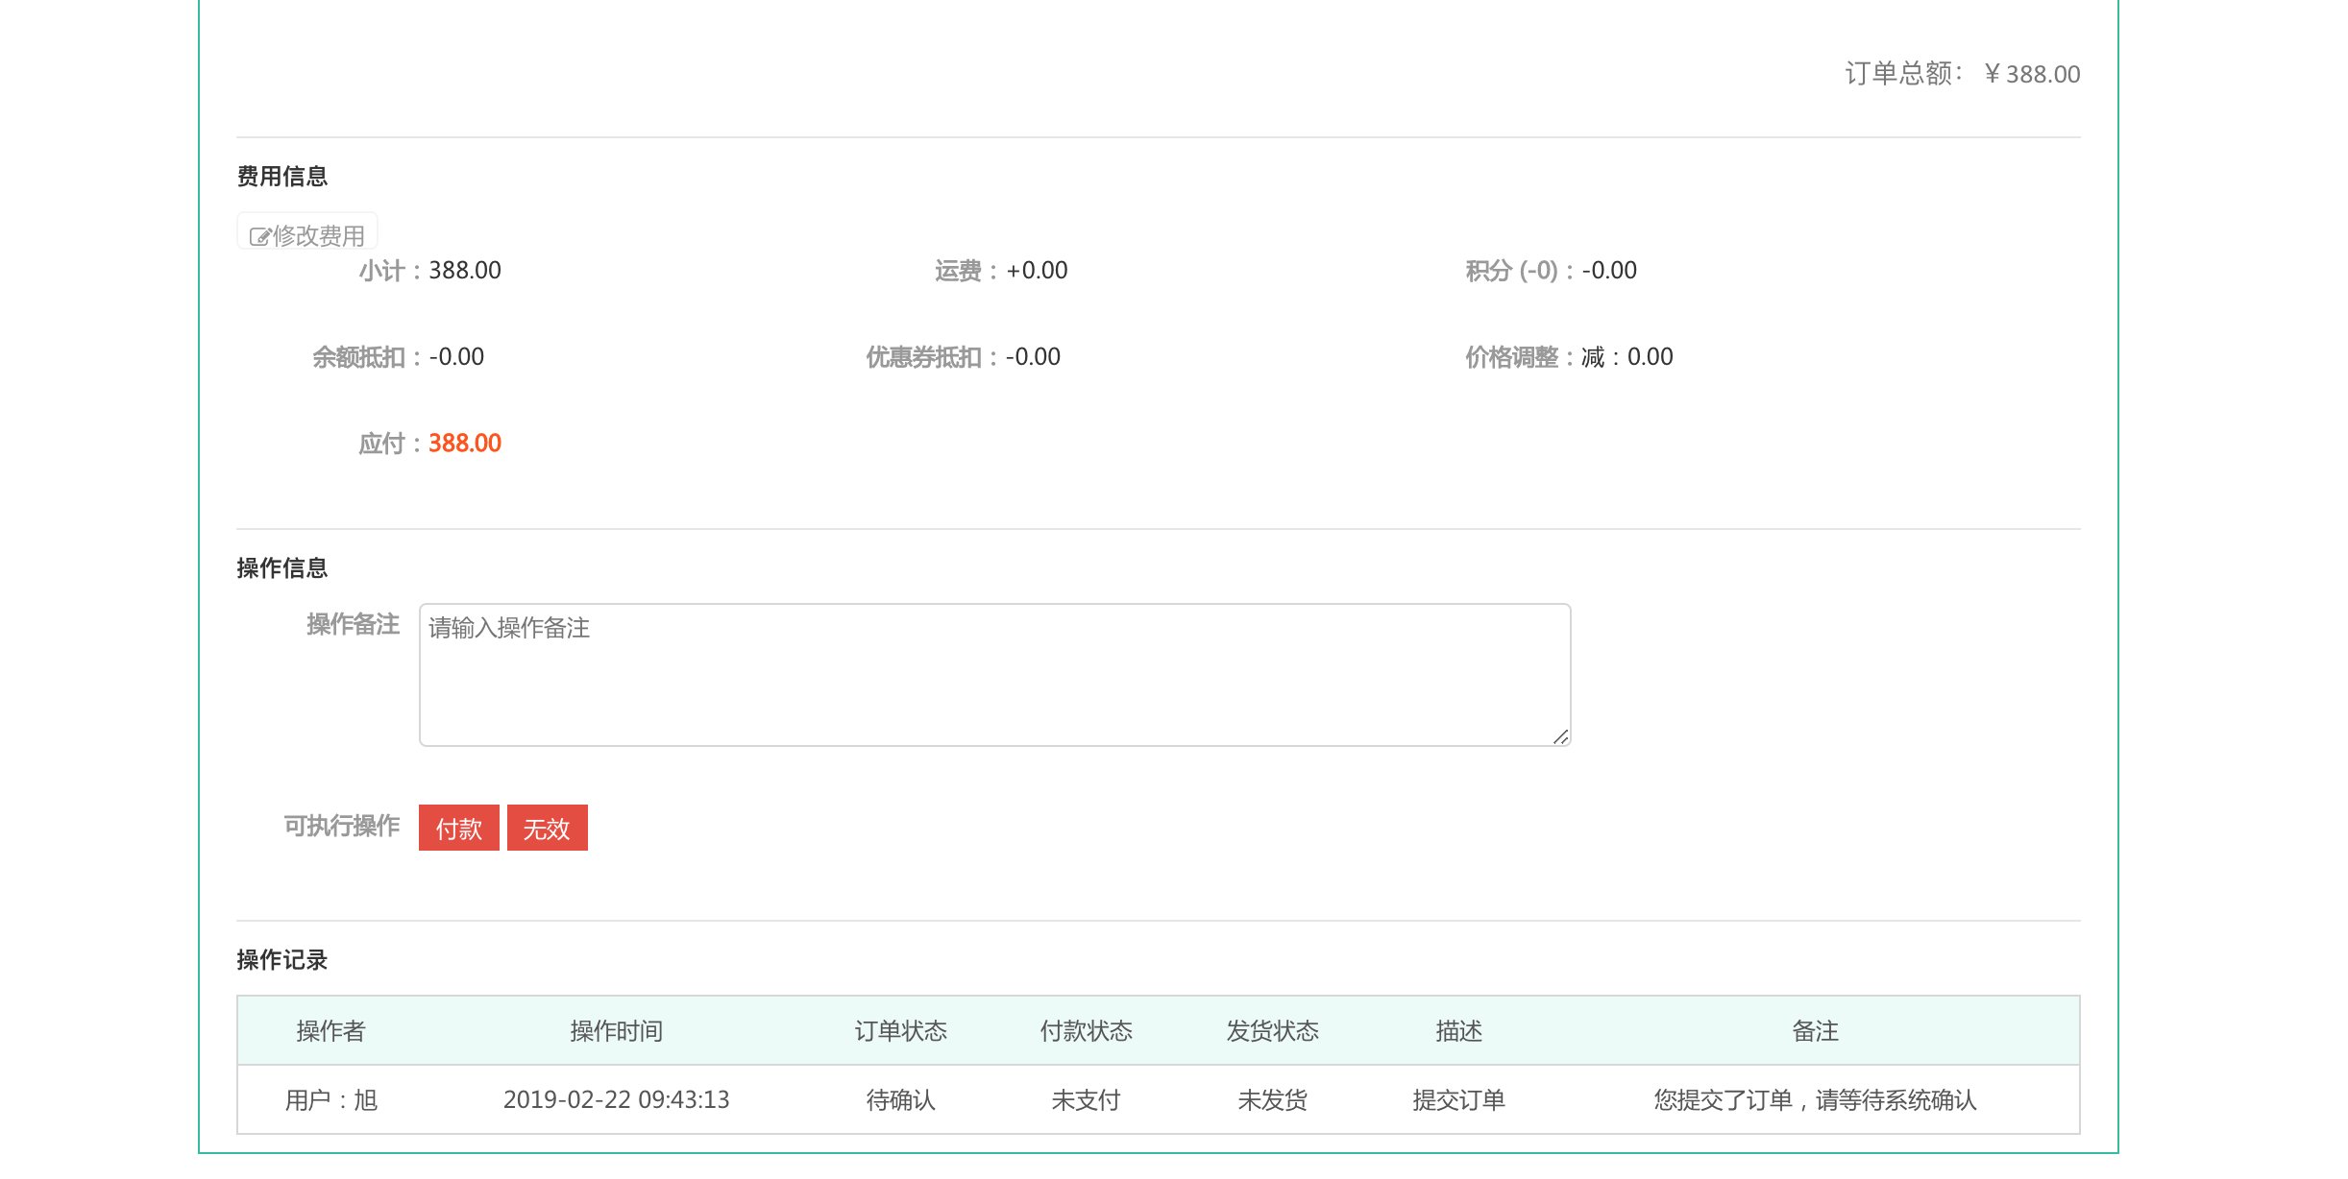
Task: Mark order invalid with 无效 button
Action: pos(547,829)
